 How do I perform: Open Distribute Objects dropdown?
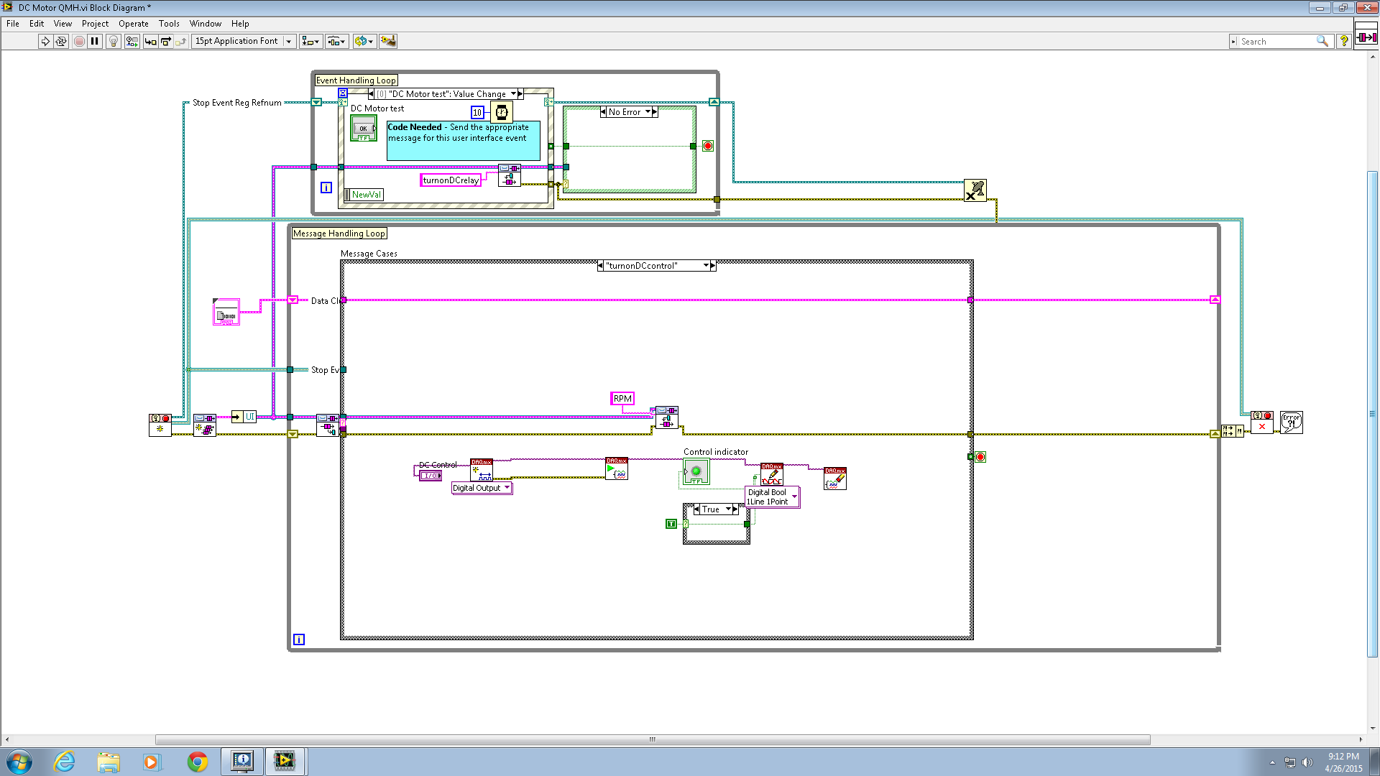337,41
